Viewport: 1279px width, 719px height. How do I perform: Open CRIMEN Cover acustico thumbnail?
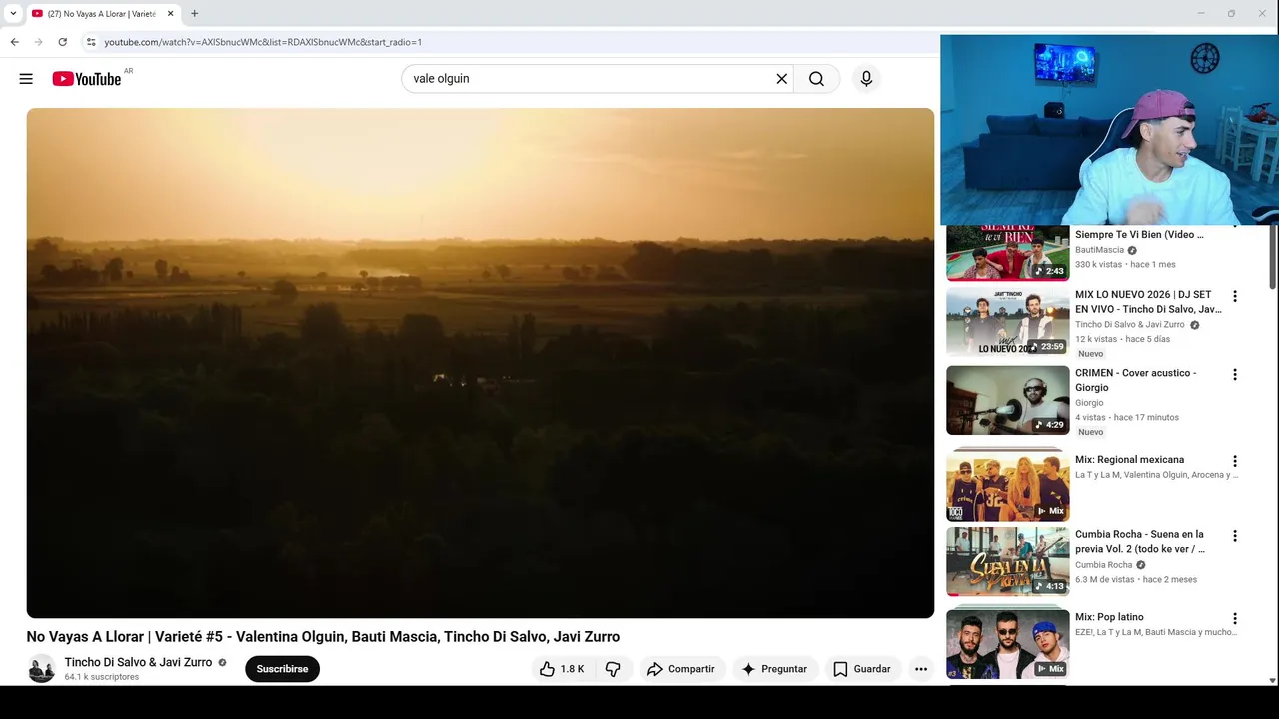(1007, 400)
